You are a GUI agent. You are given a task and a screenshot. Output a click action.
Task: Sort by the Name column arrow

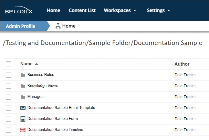click(37, 64)
